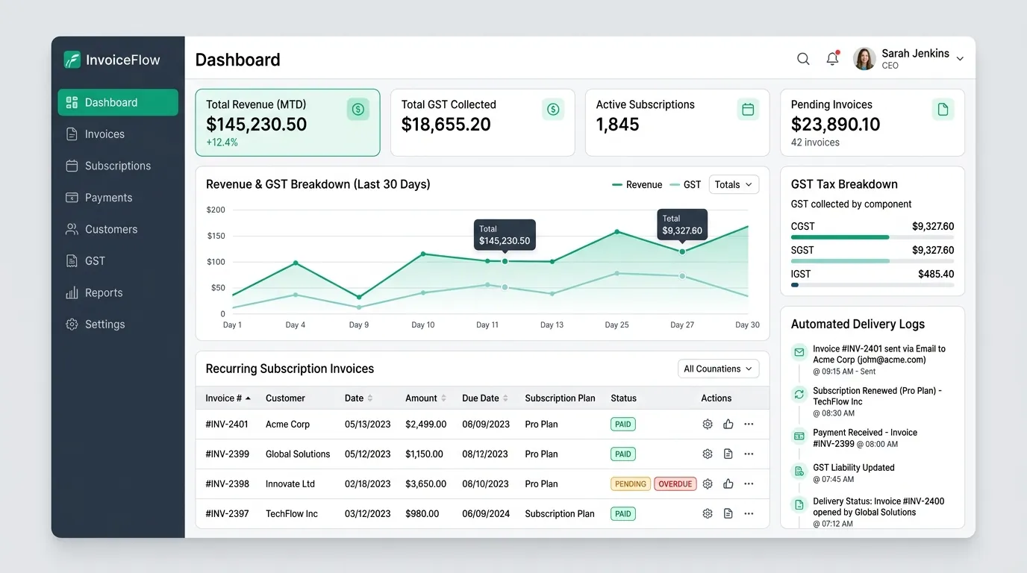
Task: Open more options for TechFlow Inc invoice
Action: click(x=749, y=513)
